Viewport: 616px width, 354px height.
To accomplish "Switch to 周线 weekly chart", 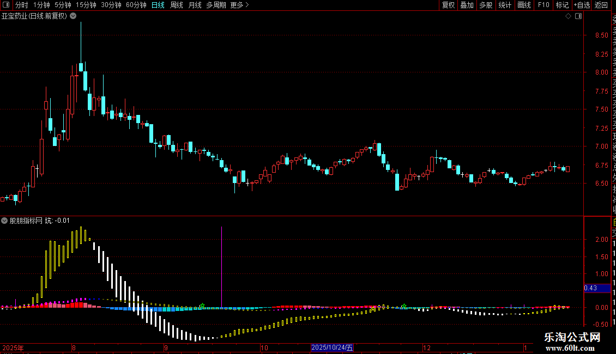I will (177, 5).
